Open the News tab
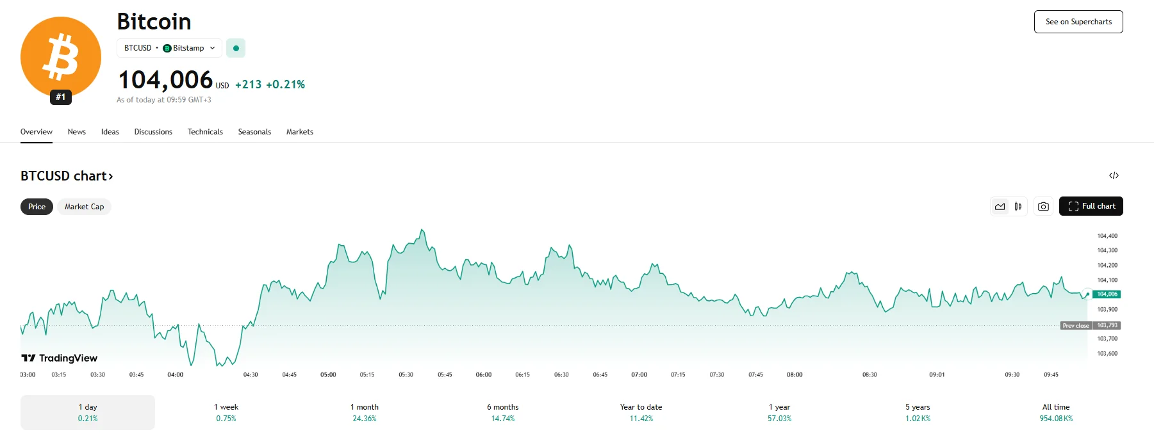The image size is (1154, 441). pos(77,132)
